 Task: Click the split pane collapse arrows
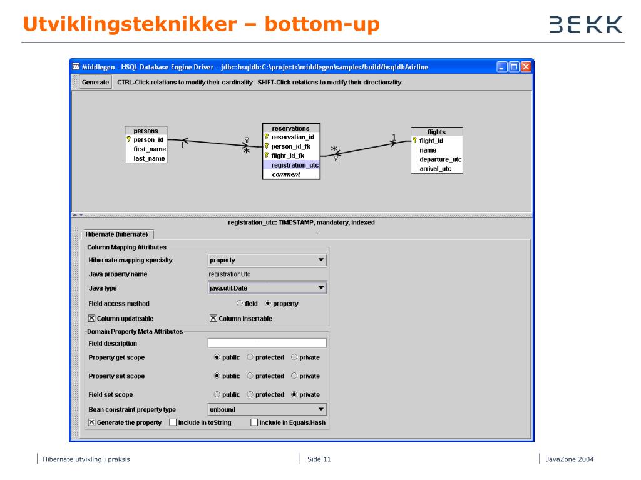pyautogui.click(x=78, y=215)
